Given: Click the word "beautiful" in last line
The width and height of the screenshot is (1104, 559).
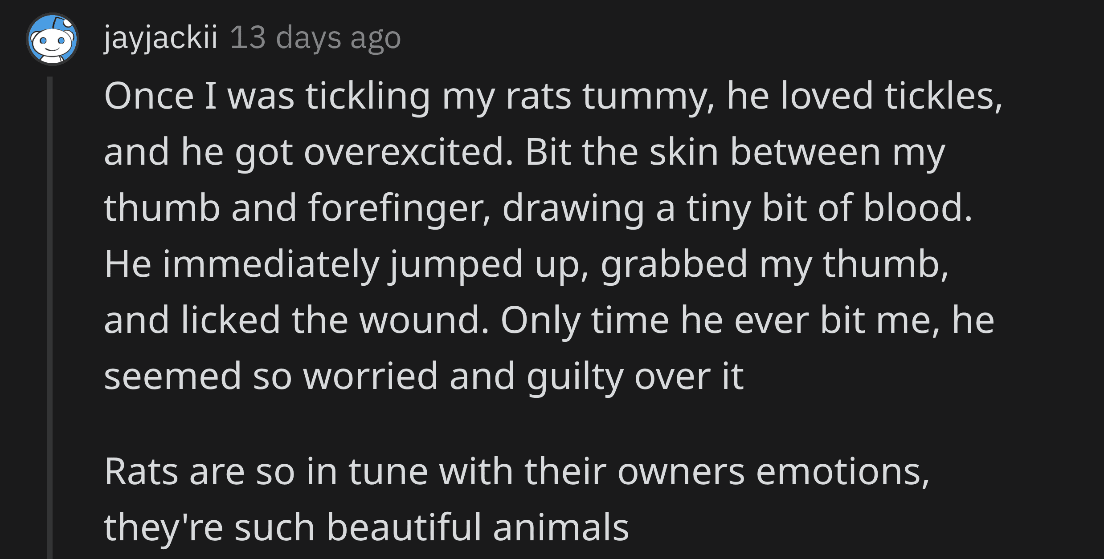Looking at the screenshot, I should 404,527.
